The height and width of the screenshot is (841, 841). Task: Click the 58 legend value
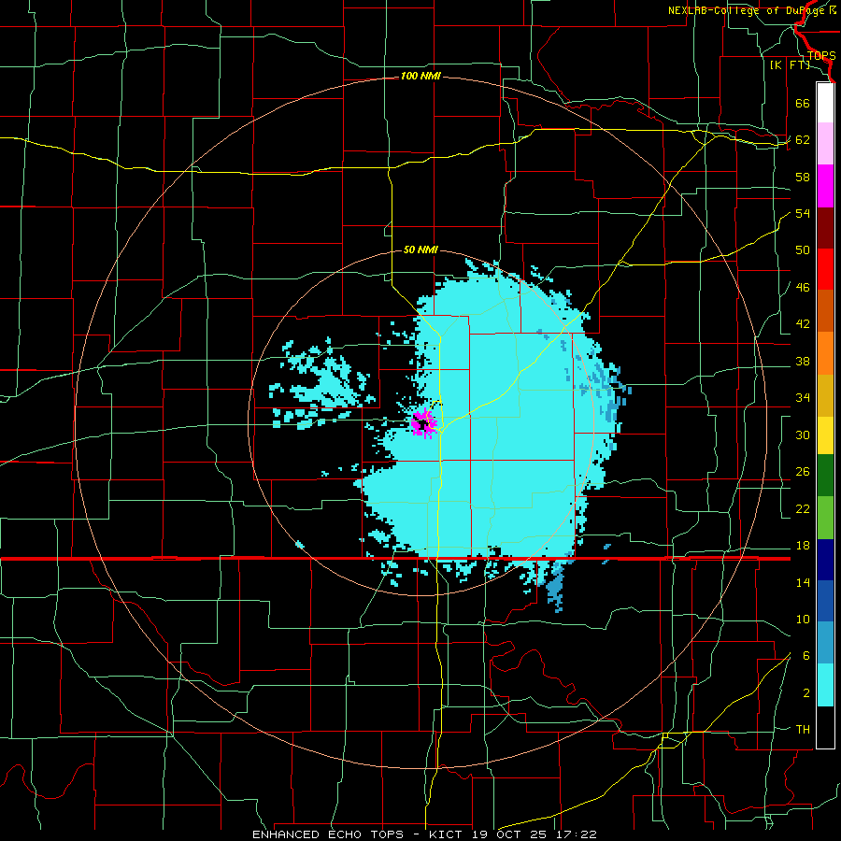tap(803, 177)
